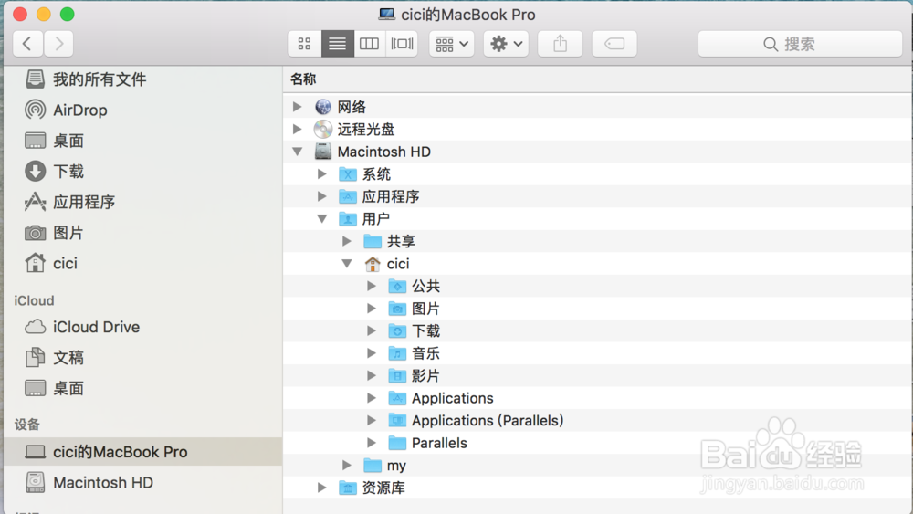Collapse the 用户 folder

[x=322, y=218]
